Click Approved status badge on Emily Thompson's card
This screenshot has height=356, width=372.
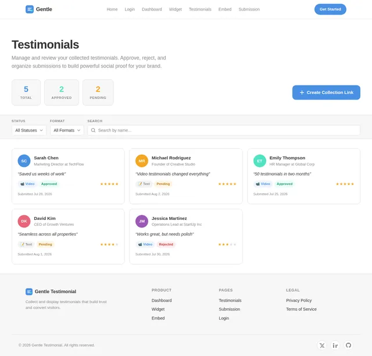click(285, 184)
